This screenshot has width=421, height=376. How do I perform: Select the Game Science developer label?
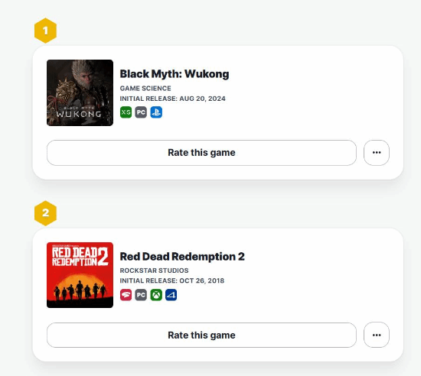(x=145, y=88)
